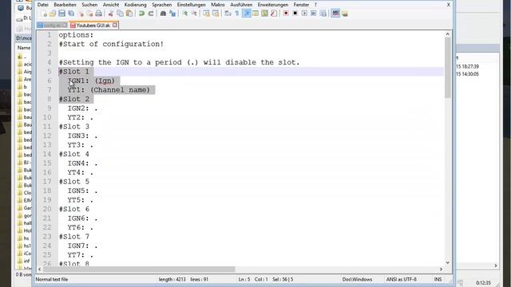Click the 'YT6: .' line in editor
Image resolution: width=511 pixels, height=287 pixels.
80,227
